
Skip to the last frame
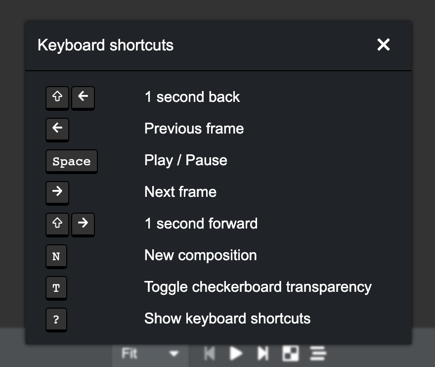[263, 353]
